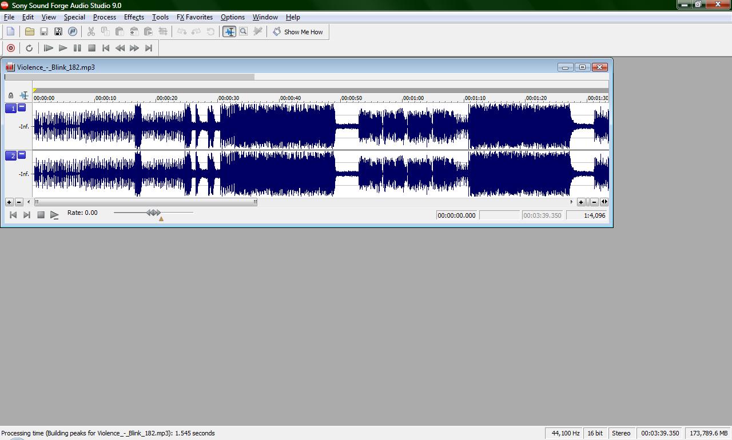
Task: Toggle channel 1 selection button
Action: point(11,108)
